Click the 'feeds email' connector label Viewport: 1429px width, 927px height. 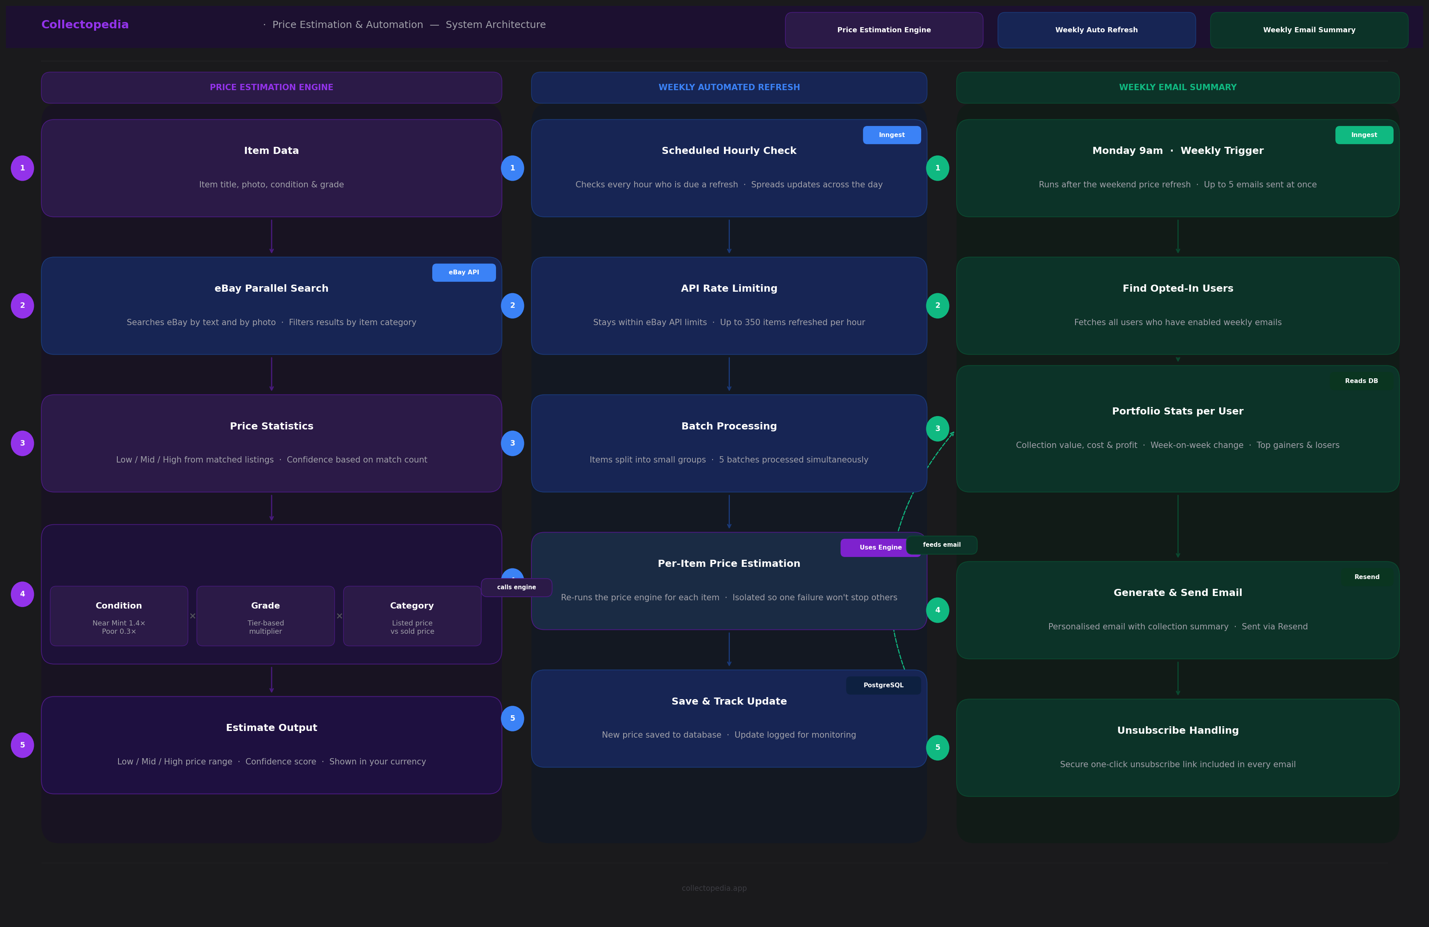click(941, 544)
